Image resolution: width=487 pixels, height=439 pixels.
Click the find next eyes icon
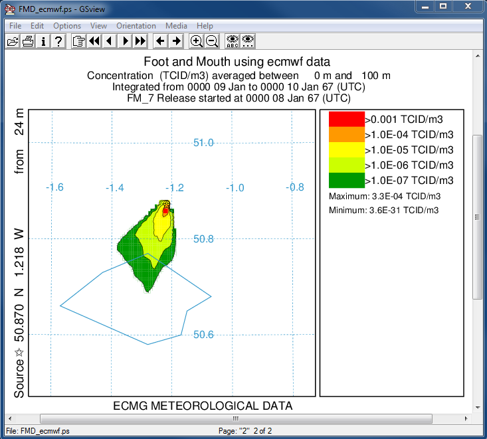(x=248, y=41)
